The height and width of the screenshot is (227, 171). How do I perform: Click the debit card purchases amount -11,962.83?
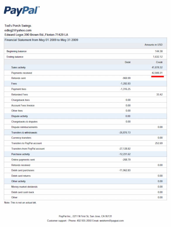[x=125, y=170]
